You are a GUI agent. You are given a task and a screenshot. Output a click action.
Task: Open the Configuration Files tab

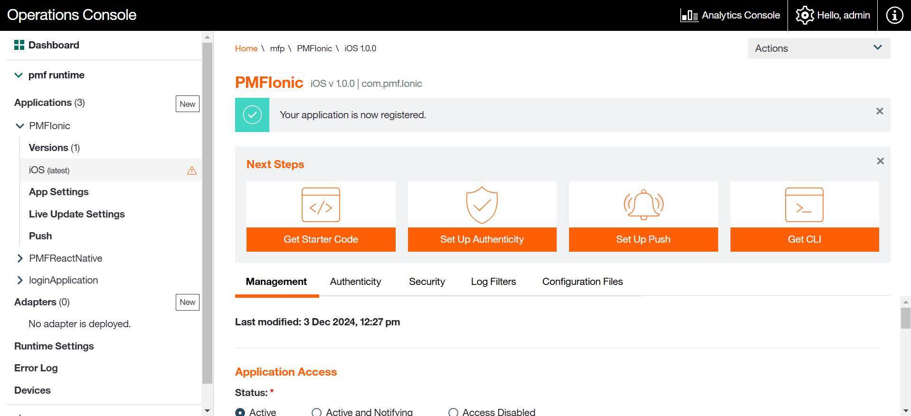[x=582, y=282]
